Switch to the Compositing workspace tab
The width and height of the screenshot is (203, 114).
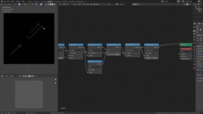point(57,2)
